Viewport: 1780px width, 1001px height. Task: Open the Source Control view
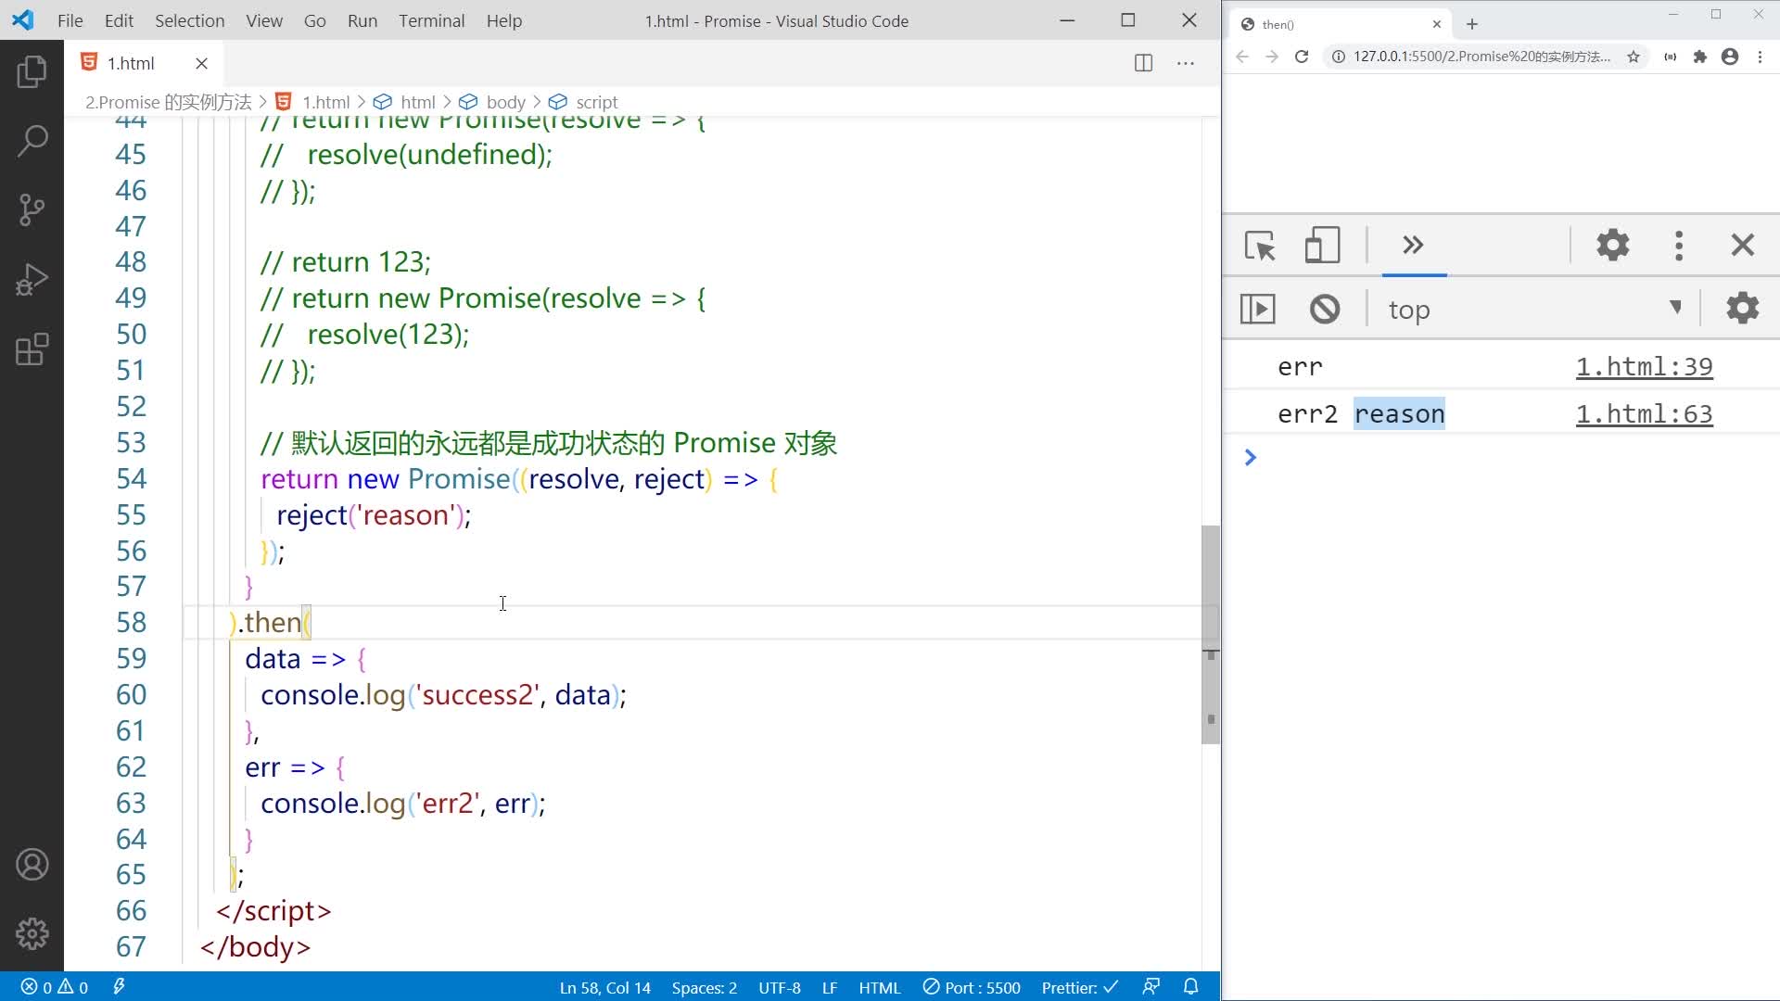[x=32, y=210]
